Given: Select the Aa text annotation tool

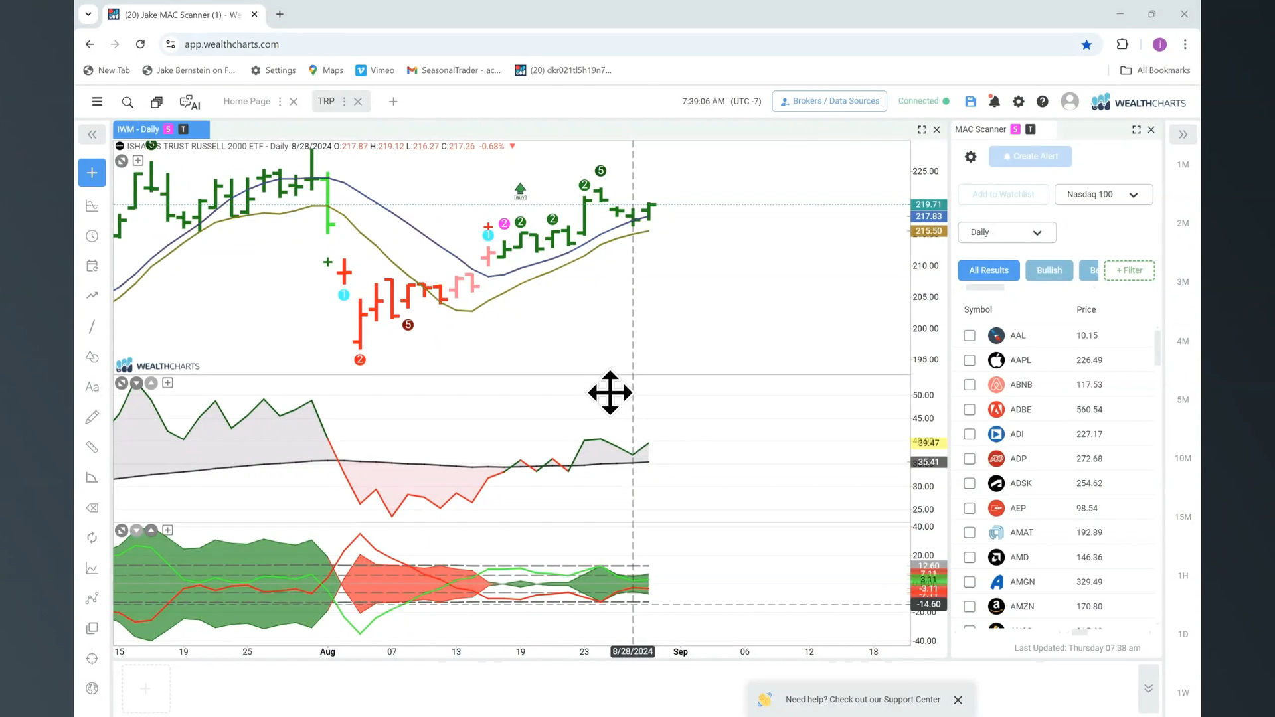Looking at the screenshot, I should 92,387.
